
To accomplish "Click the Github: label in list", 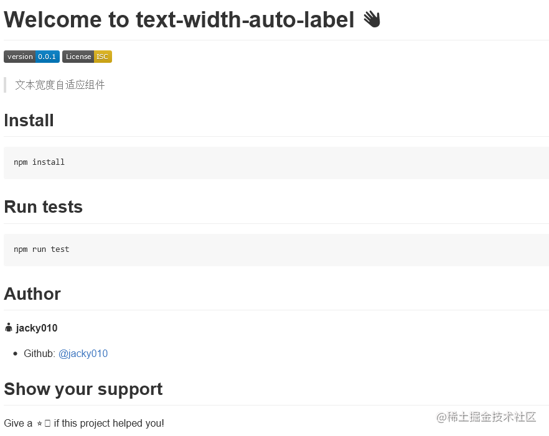I will click(39, 353).
